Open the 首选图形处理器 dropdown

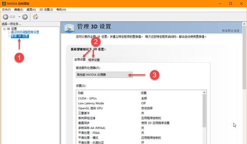point(104,75)
